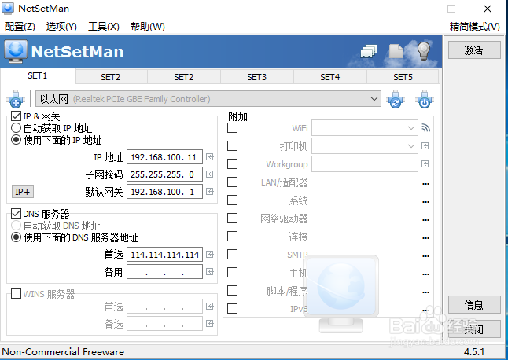Click the 默认网关 input field

coord(164,191)
